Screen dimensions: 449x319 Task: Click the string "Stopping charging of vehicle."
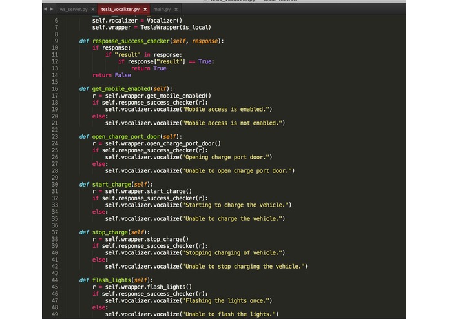(232, 253)
